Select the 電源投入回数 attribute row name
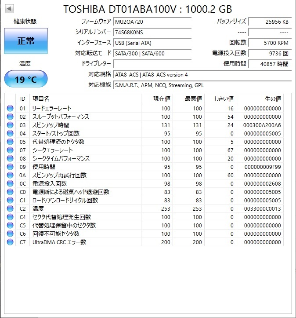The width and height of the screenshot is (296, 318). pos(50,183)
